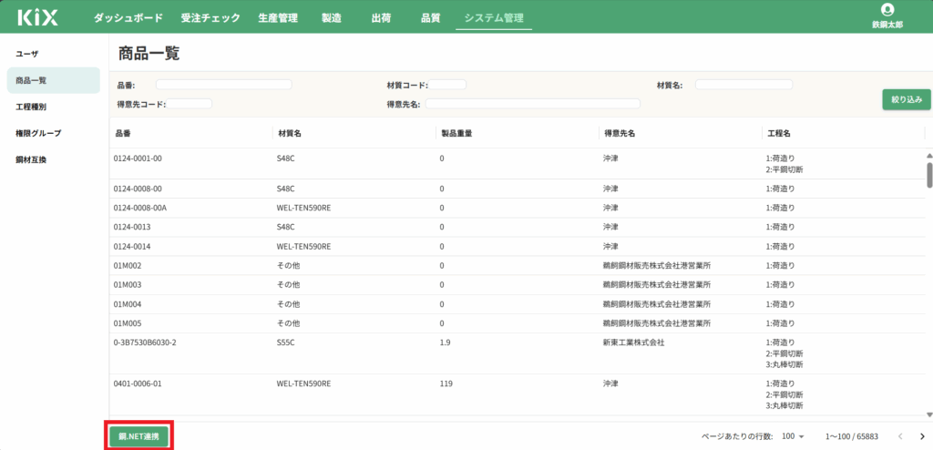This screenshot has width=933, height=450.
Task: Open rows per page dropdown
Action: pyautogui.click(x=793, y=436)
